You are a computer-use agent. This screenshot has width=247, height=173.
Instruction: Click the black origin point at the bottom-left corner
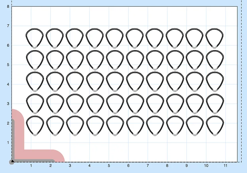point(12,162)
